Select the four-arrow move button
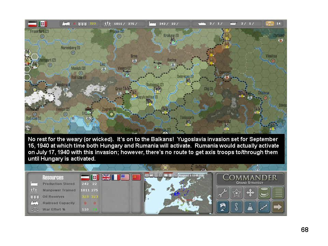This screenshot has height=246, width=328. 250,193
